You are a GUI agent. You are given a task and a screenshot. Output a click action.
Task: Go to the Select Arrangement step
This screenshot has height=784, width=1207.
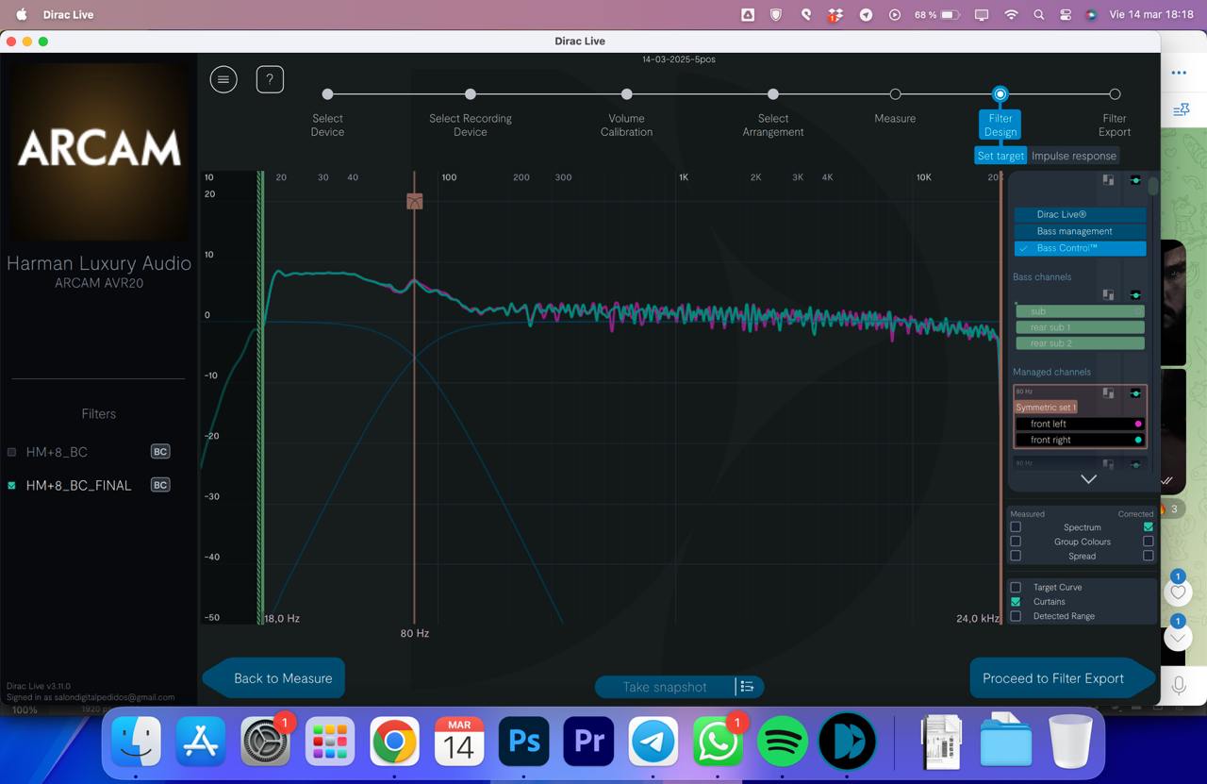point(773,94)
